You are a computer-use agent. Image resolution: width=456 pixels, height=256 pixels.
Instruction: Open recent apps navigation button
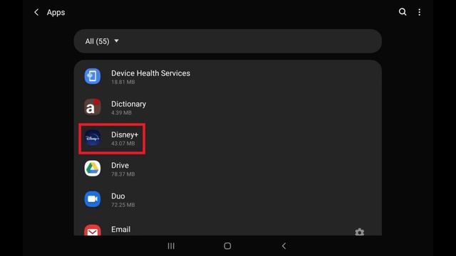(x=171, y=246)
